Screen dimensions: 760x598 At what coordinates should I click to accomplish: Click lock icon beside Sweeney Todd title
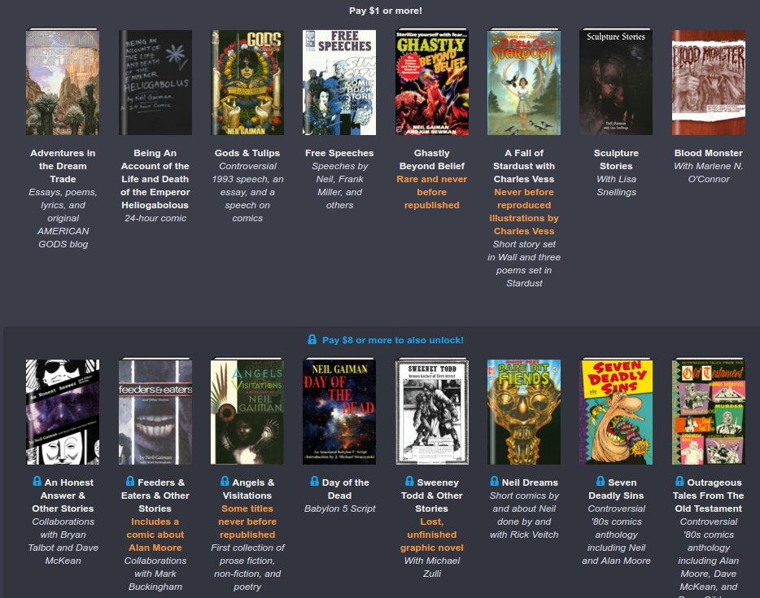click(x=409, y=481)
